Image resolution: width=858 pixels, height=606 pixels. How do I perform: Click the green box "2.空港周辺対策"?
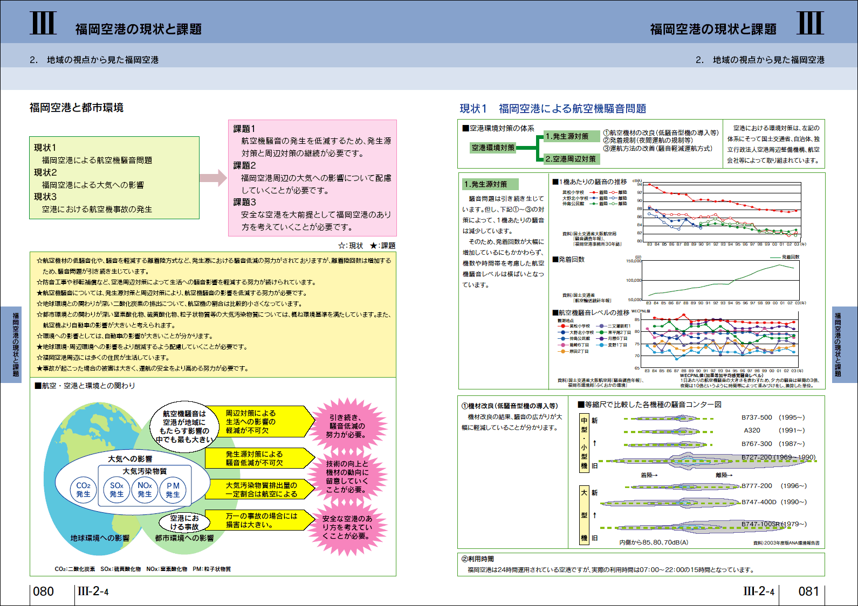571,159
